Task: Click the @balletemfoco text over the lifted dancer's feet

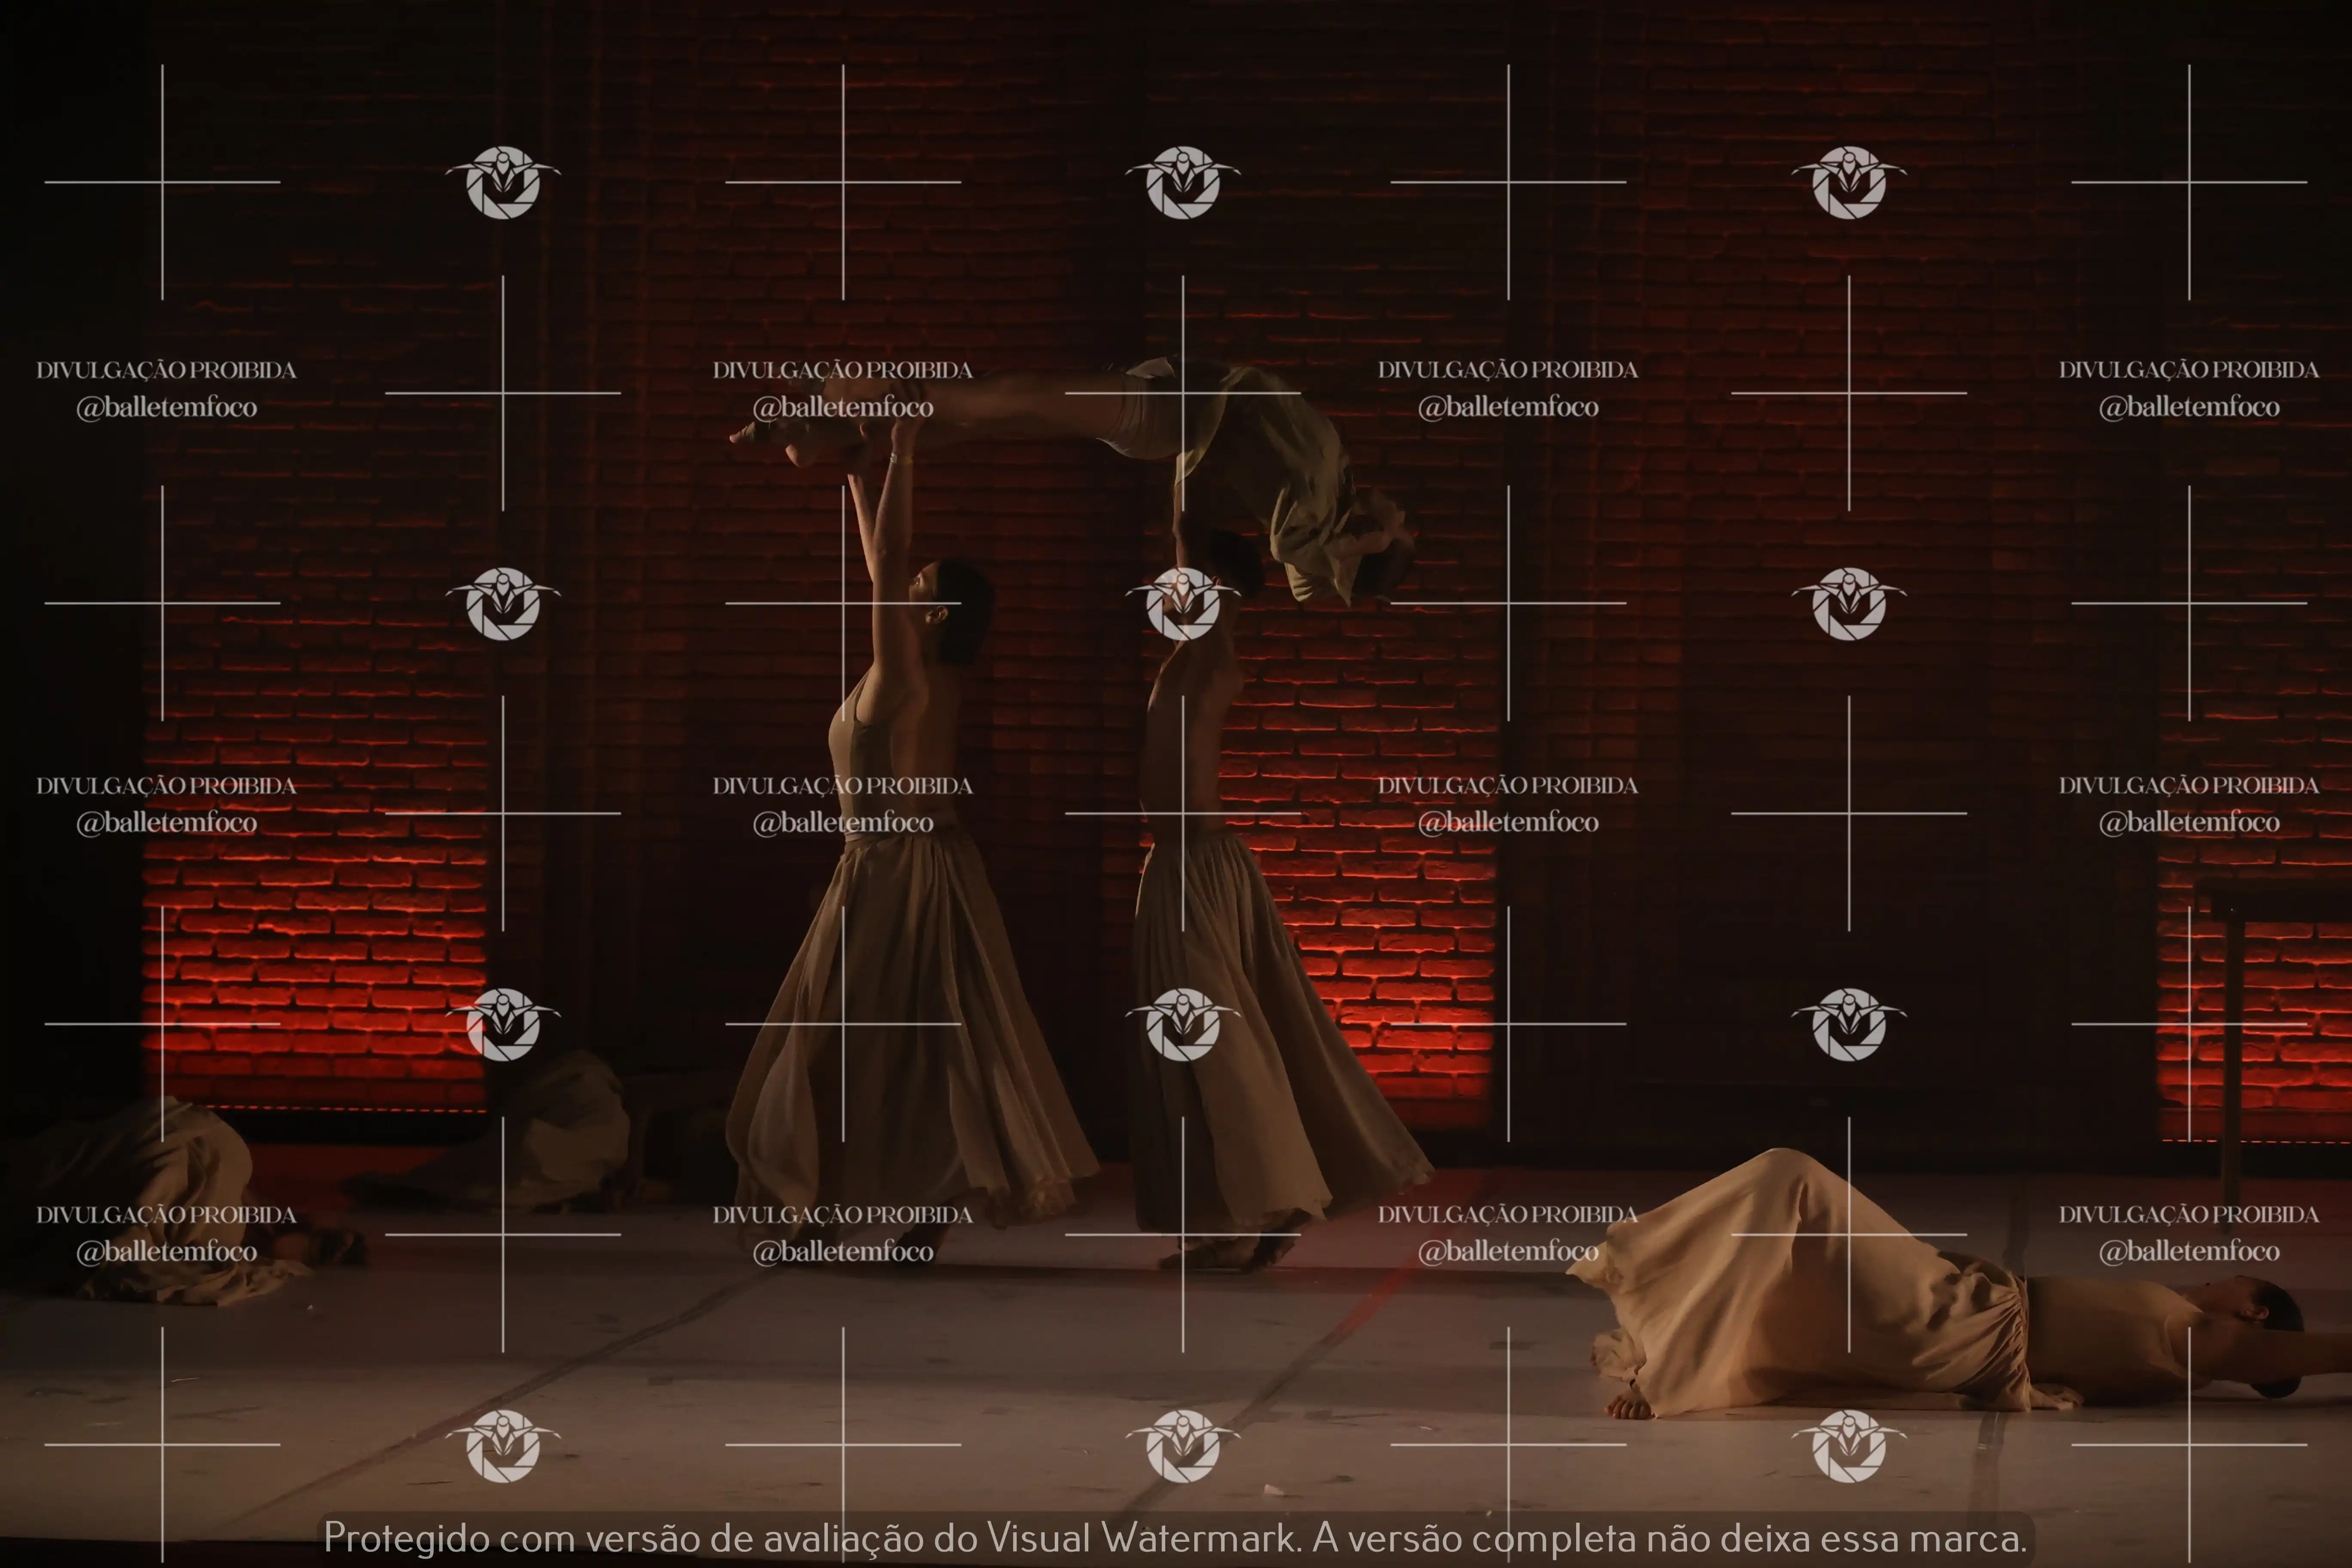Action: click(x=843, y=407)
